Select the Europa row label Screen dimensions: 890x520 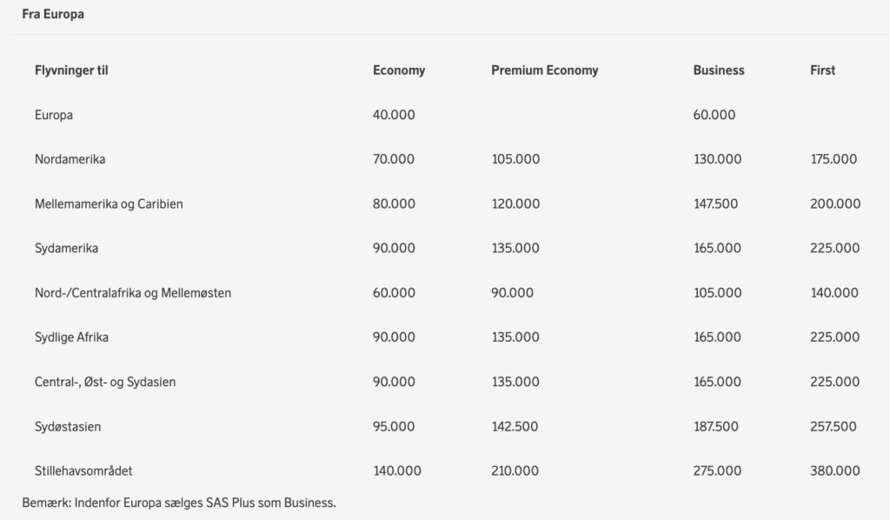click(x=54, y=115)
